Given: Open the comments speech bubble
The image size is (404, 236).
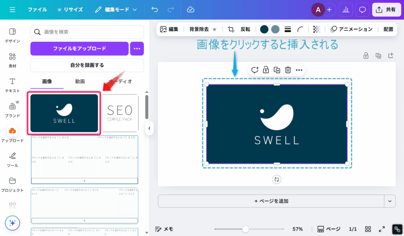Looking at the screenshot, I should (x=362, y=10).
